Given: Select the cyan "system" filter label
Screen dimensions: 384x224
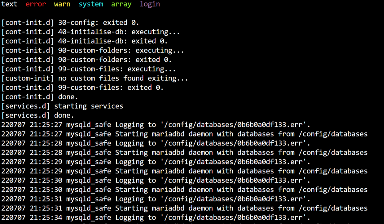Looking at the screenshot, I should click(91, 4).
